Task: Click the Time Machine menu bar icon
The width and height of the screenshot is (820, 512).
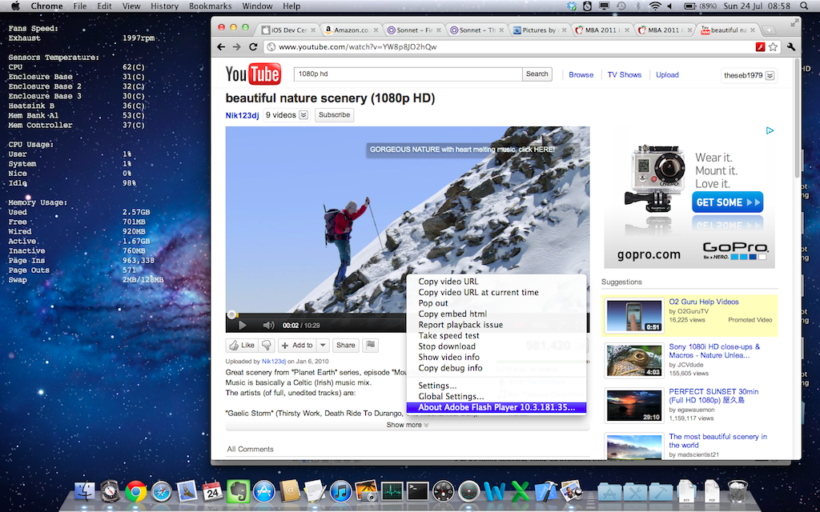Action: pyautogui.click(x=621, y=6)
